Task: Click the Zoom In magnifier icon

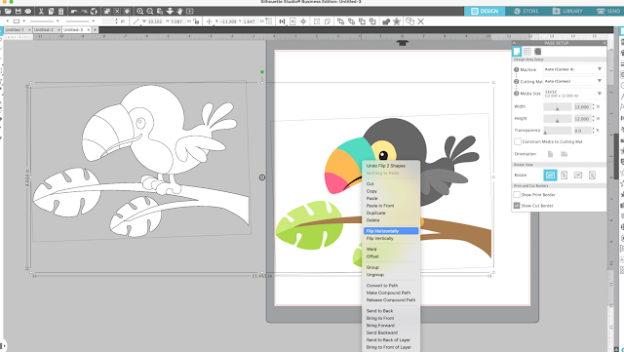Action: [x=140, y=11]
